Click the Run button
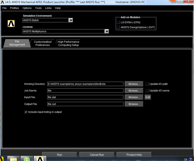The image size is (194, 161). (x=59, y=154)
